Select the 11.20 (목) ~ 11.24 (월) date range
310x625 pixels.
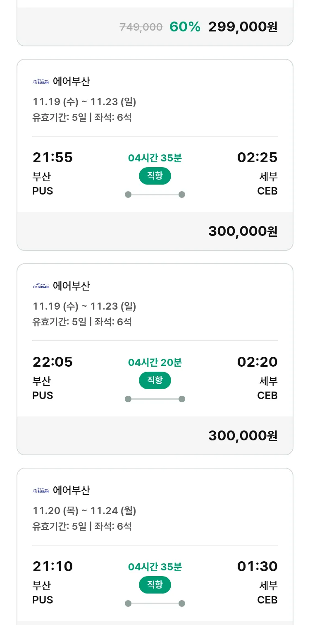(x=84, y=511)
